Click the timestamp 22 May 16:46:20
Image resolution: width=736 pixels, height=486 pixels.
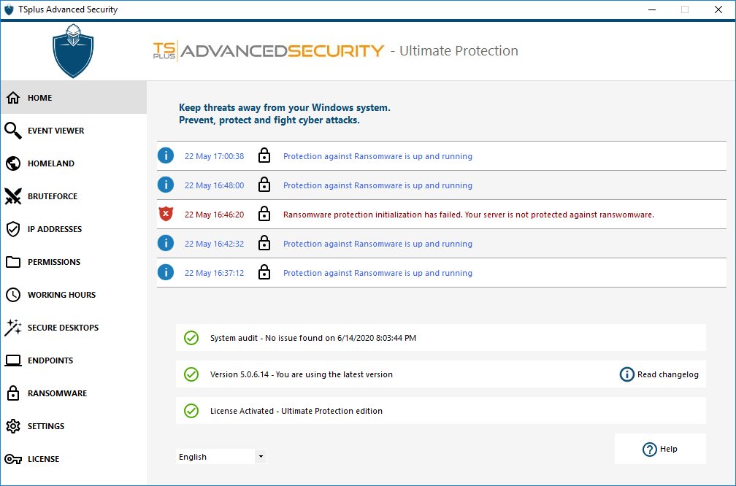click(214, 215)
